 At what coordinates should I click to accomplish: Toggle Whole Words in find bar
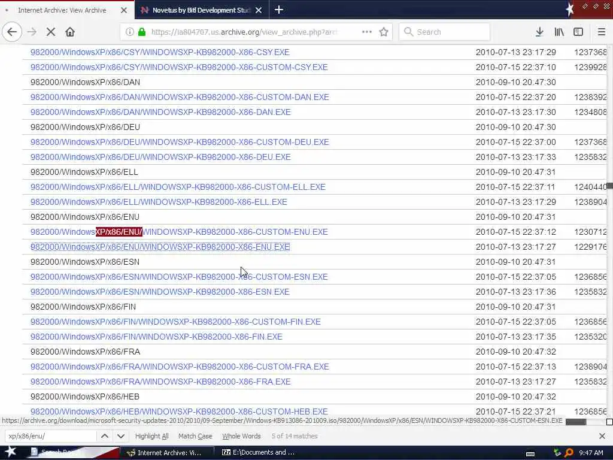pos(241,436)
